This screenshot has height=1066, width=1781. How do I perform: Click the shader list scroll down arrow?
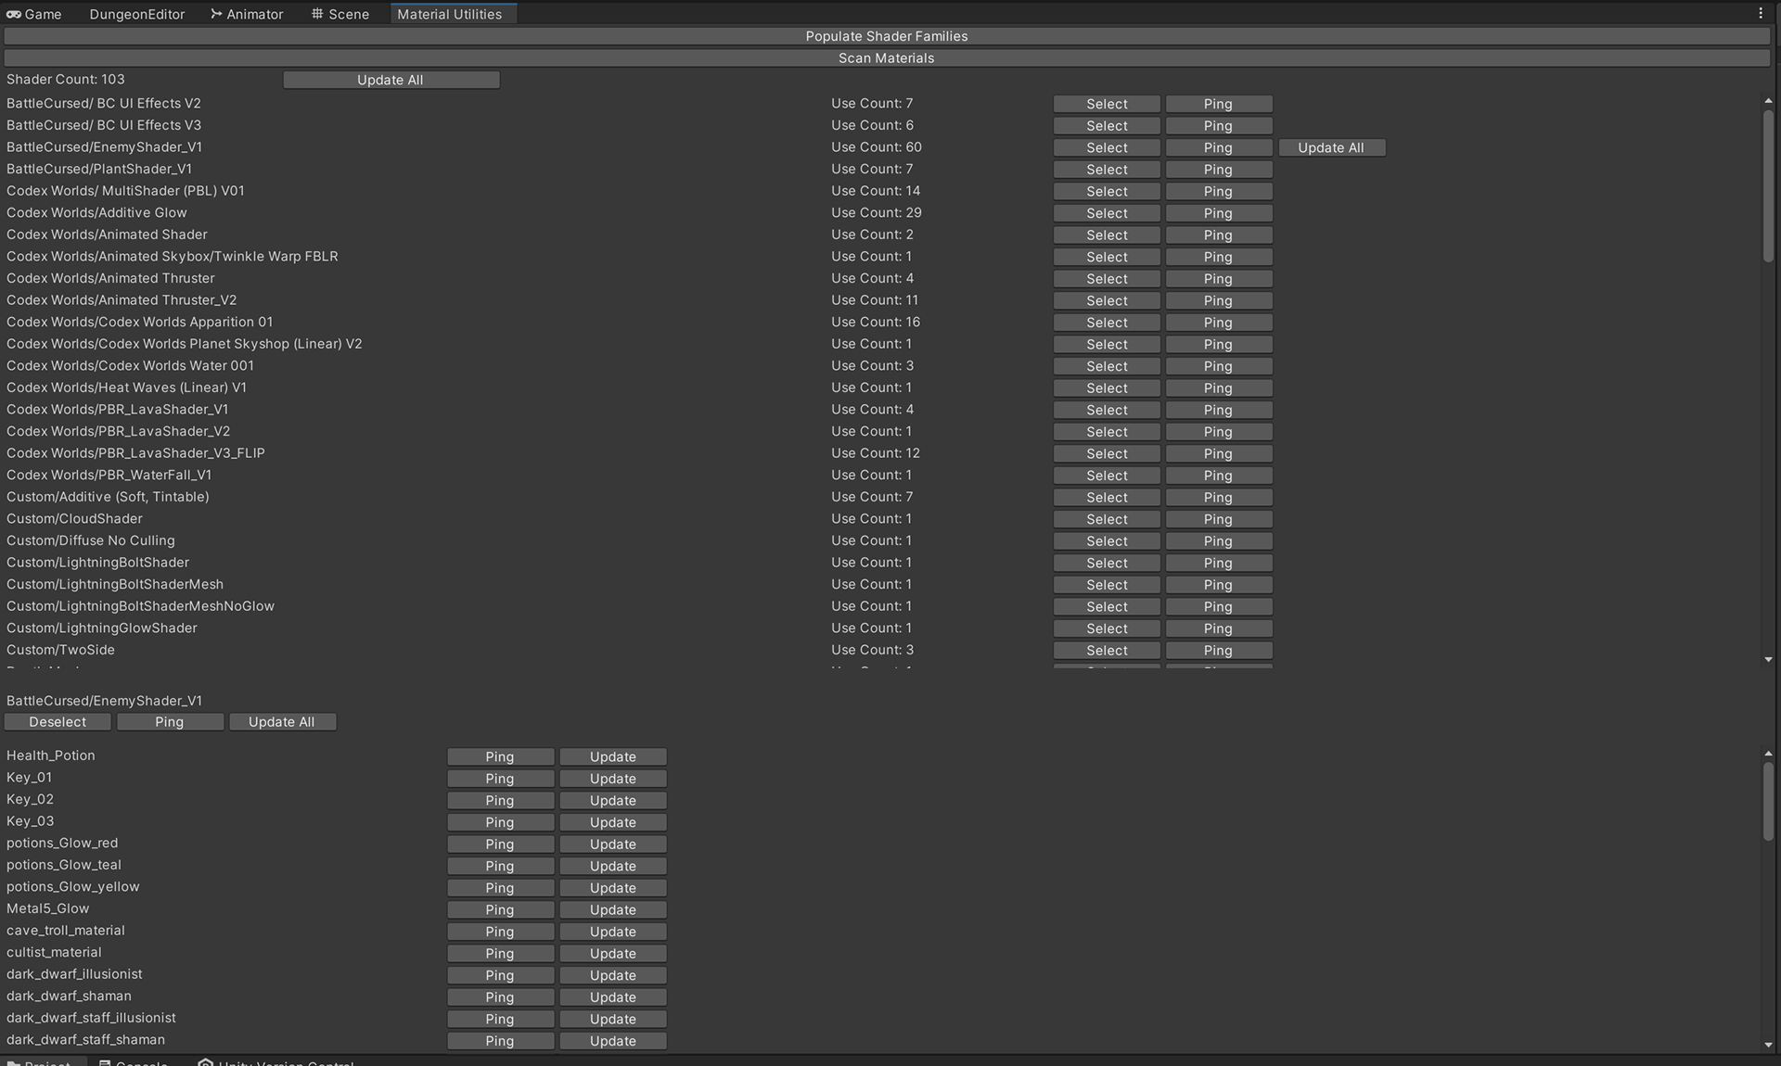[1768, 660]
